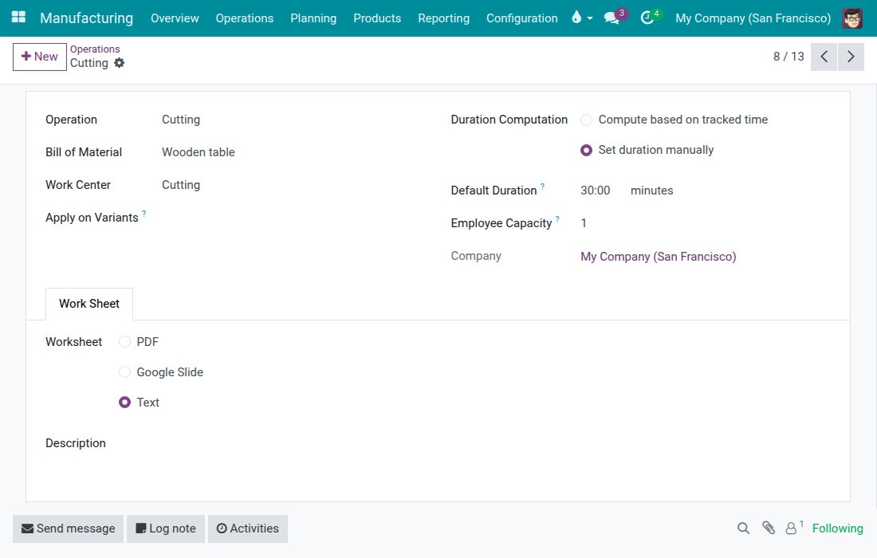
Task: Toggle the Following status
Action: pyautogui.click(x=837, y=529)
